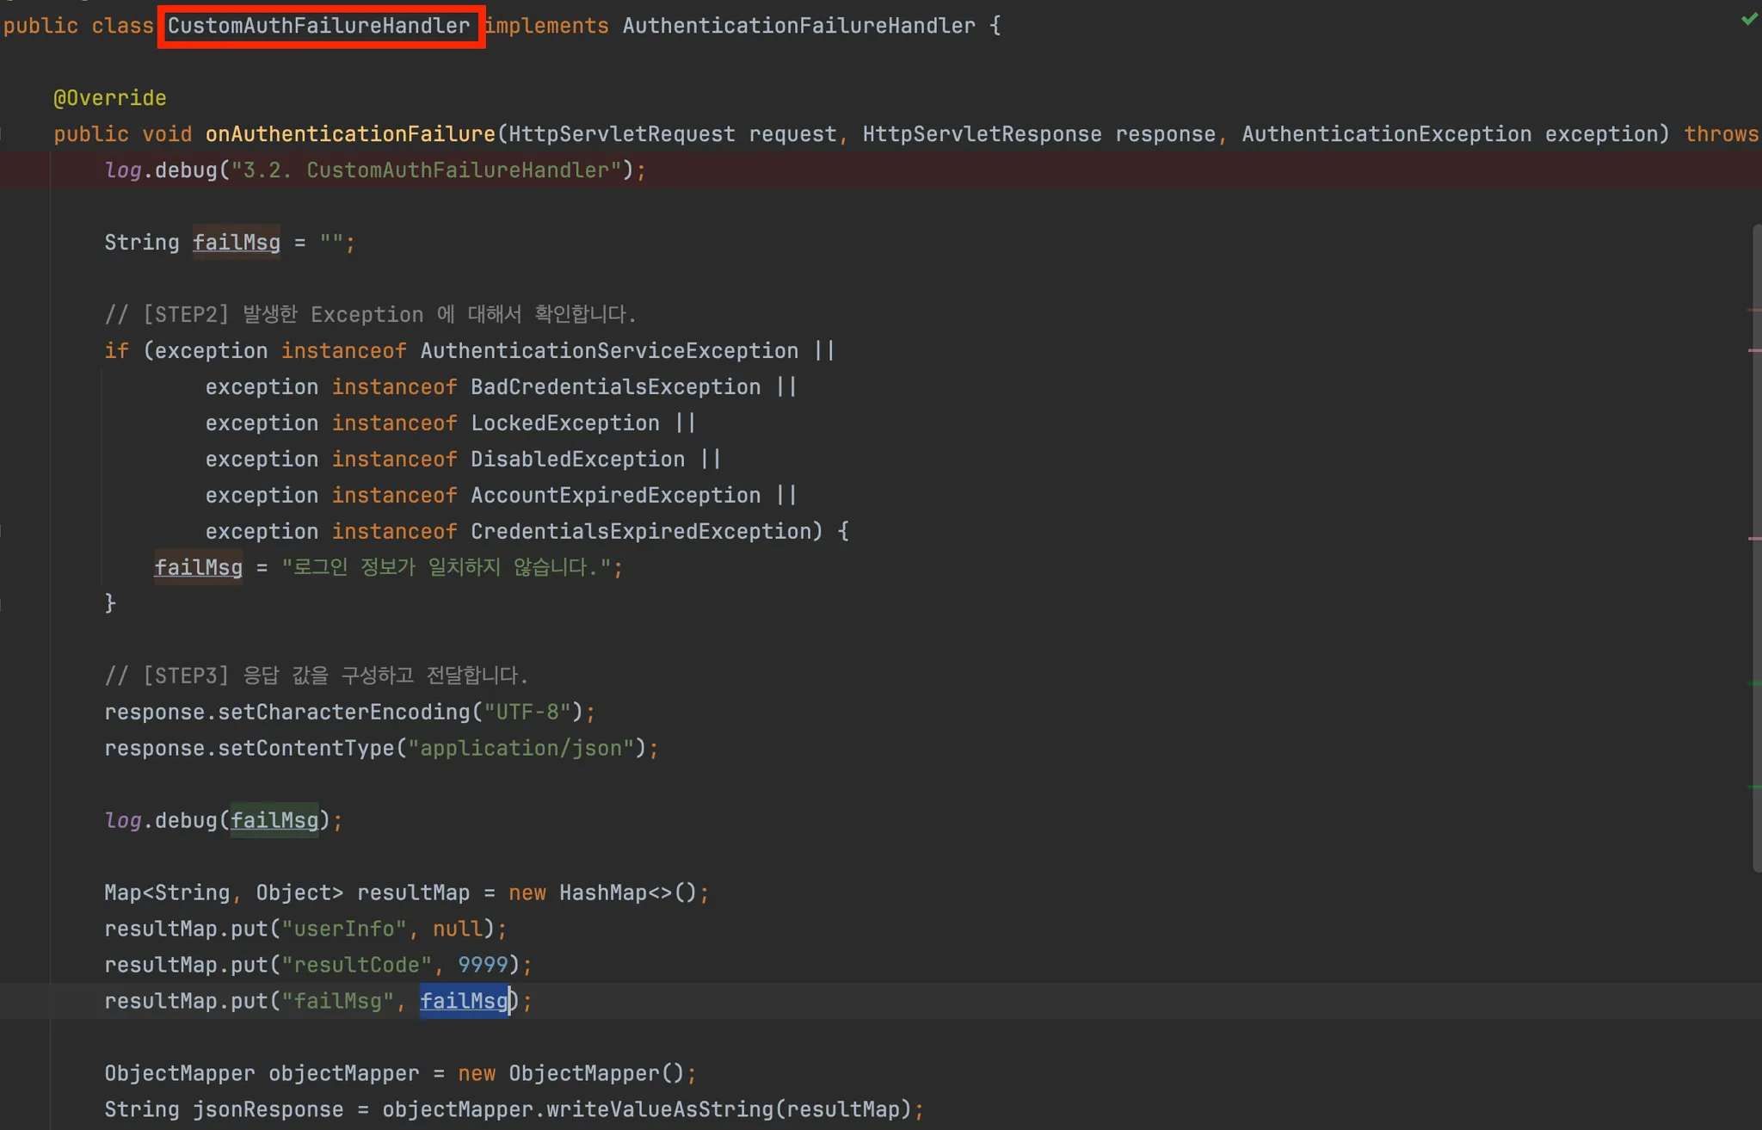Click the onAuthenticationFailure method name

pyautogui.click(x=349, y=134)
